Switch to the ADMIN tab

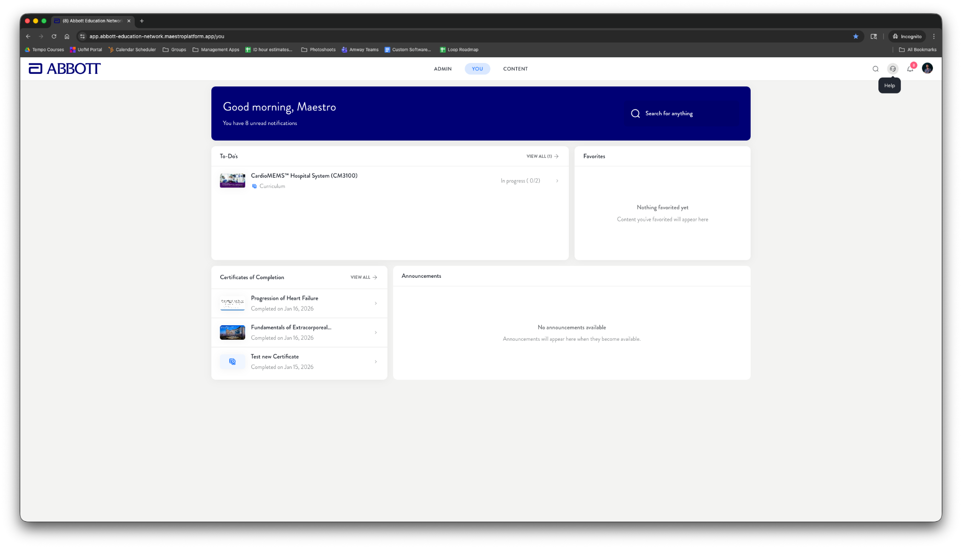[442, 69]
